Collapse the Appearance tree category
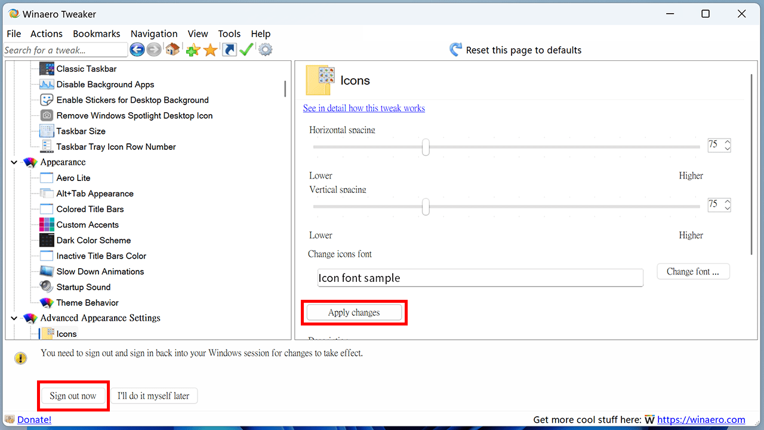Screen dimensions: 764x430 14,162
